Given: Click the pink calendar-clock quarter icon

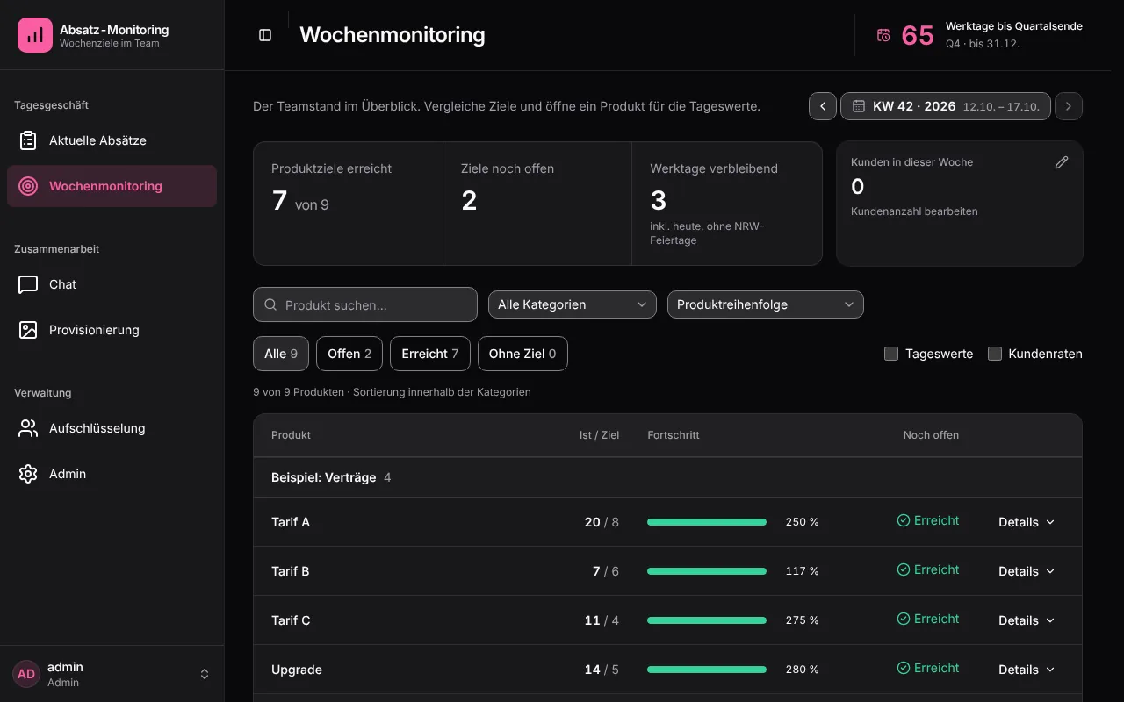Looking at the screenshot, I should point(883,35).
